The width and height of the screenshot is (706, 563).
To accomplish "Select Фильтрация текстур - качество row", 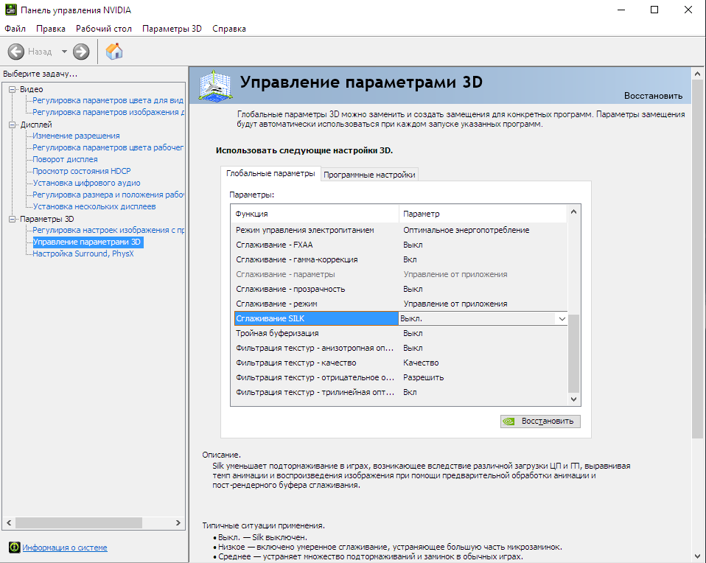I will click(x=399, y=363).
